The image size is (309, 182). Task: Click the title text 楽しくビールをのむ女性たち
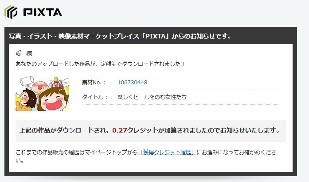click(x=152, y=97)
